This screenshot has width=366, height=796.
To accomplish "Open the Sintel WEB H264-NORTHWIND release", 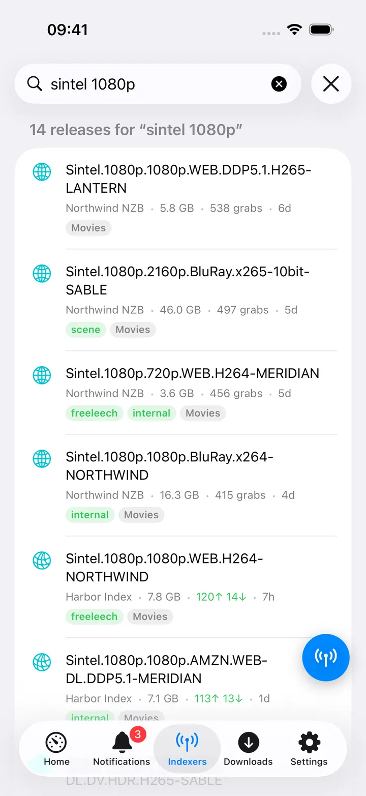I will click(183, 587).
